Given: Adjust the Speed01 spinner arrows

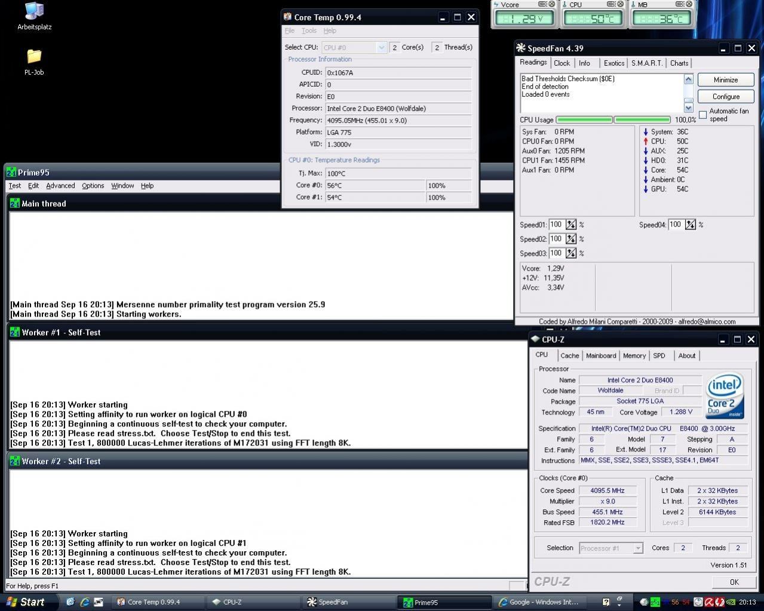Looking at the screenshot, I should 572,225.
